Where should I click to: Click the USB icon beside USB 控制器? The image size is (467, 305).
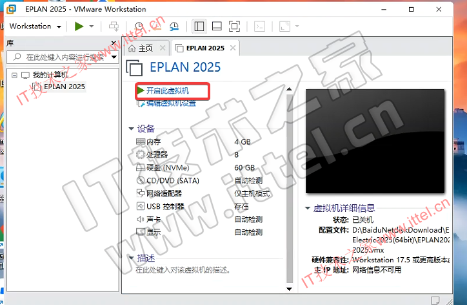pos(140,206)
